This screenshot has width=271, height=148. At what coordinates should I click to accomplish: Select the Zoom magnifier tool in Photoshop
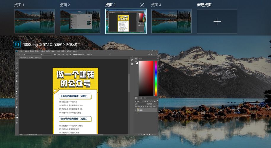(17, 110)
